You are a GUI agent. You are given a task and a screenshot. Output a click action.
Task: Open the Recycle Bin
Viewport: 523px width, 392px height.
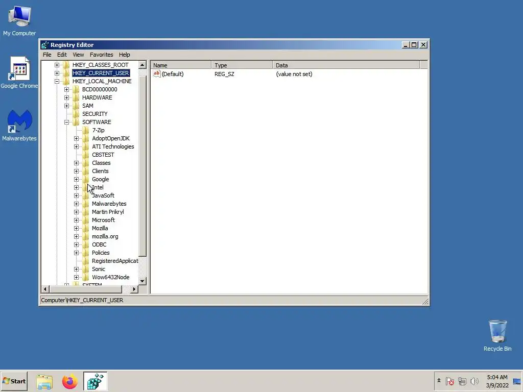click(497, 336)
